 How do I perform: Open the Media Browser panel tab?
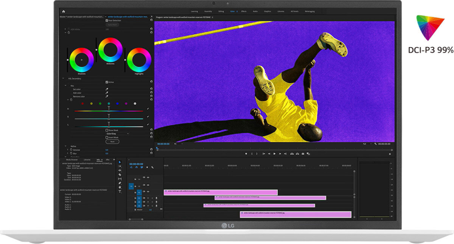click(x=72, y=160)
